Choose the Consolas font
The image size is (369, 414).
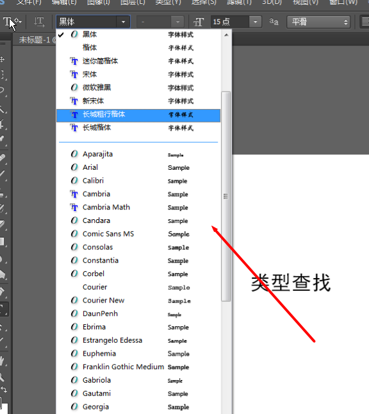click(x=138, y=247)
